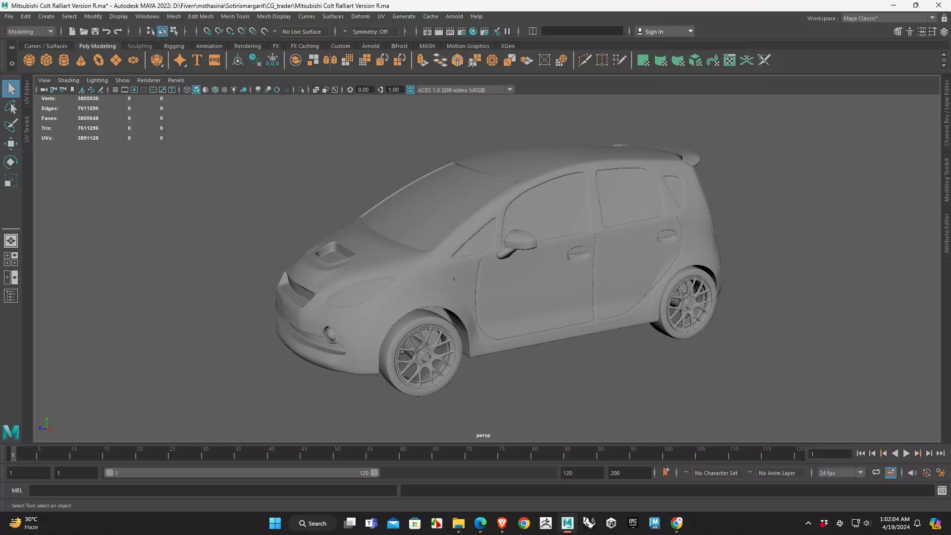Toggle smooth shade all in viewport
This screenshot has height=535, width=951.
tap(196, 90)
